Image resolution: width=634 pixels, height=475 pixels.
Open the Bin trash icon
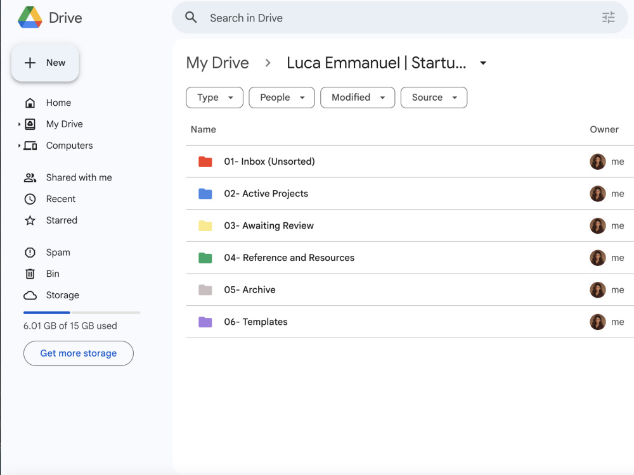[x=30, y=274]
